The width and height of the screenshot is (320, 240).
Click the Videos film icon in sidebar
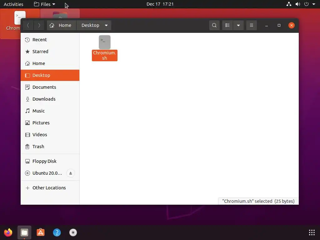(27, 135)
